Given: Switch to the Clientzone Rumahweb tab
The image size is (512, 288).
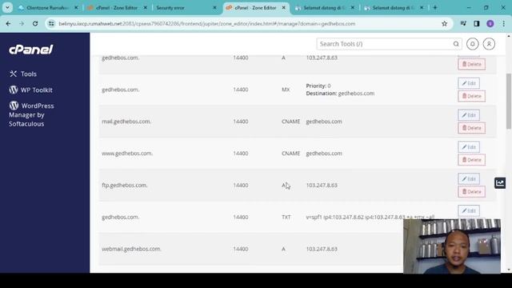Looking at the screenshot, I should [x=47, y=7].
